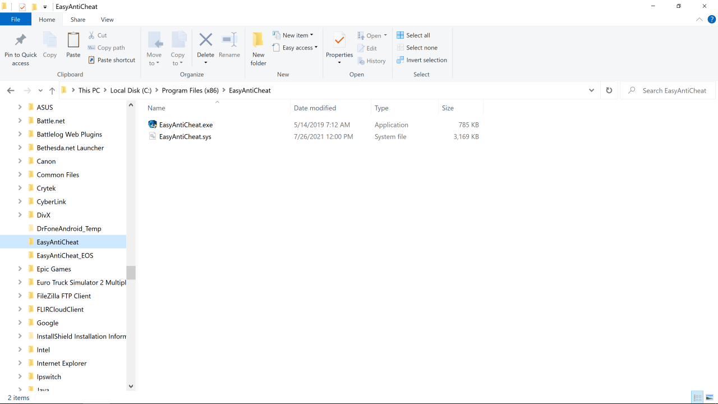The image size is (718, 404).
Task: Open the Help question mark icon
Action: [711, 20]
